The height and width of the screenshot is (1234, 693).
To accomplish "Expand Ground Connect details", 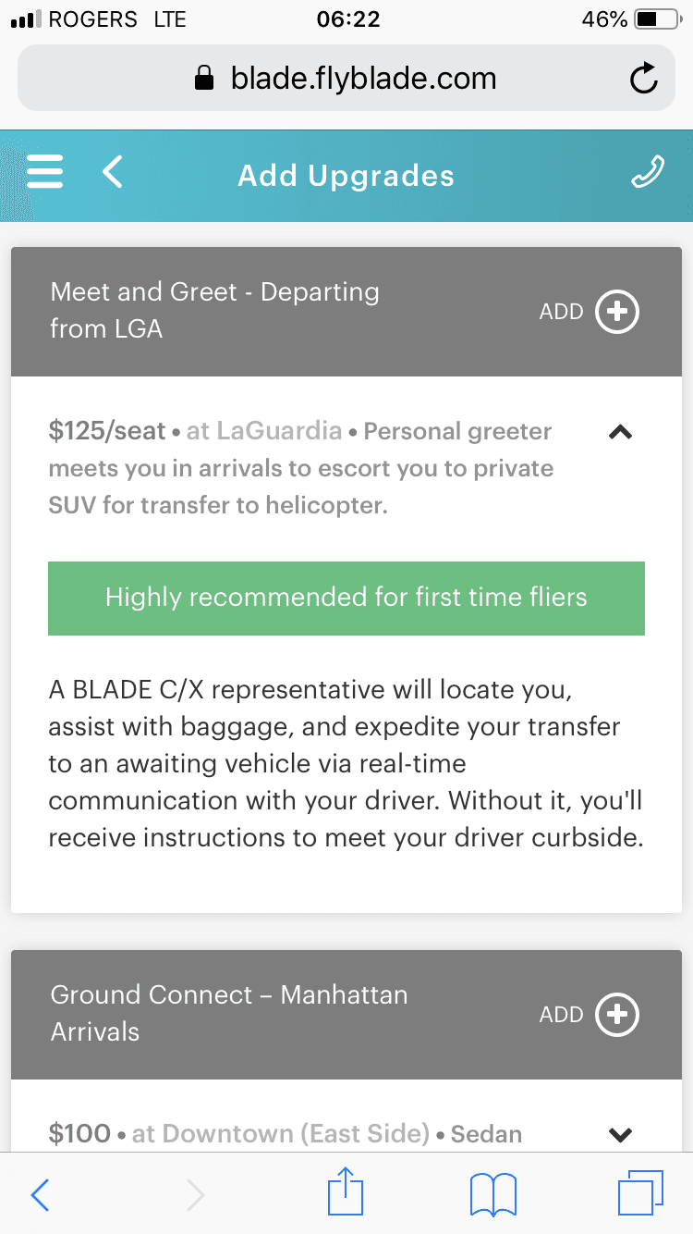I will coord(621,1134).
